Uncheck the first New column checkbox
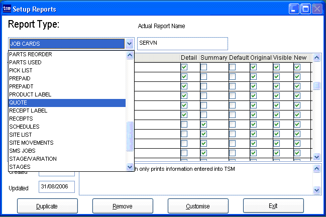This screenshot has width=326, height=217. click(x=297, y=67)
